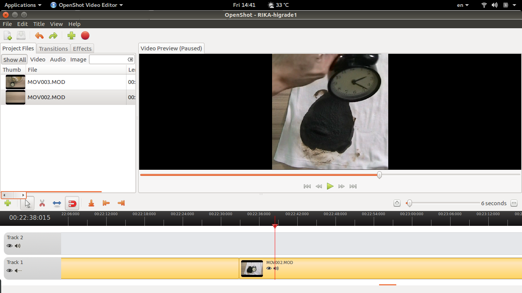522x293 pixels.
Task: Open the OpenShot Video Editor app menu
Action: click(x=87, y=5)
